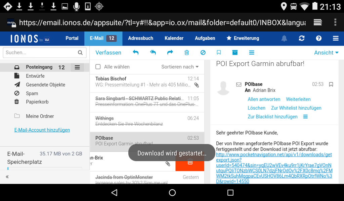Open the 'Sortieren nach' dropdown
Image resolution: width=344 pixels, height=201 pixels.
[x=180, y=67]
